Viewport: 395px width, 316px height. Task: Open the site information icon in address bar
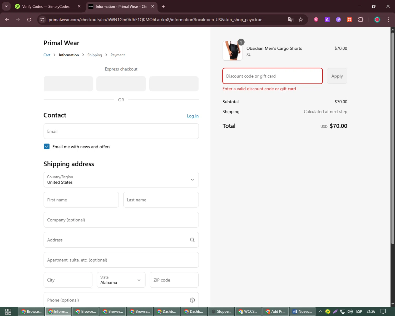(42, 19)
